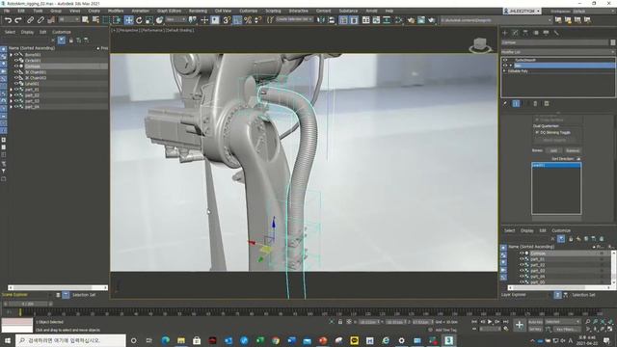Activate the Select and Scale tool
The width and height of the screenshot is (617, 347).
[149, 20]
